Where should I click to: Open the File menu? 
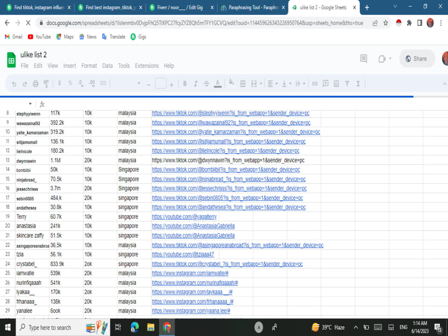25,66
